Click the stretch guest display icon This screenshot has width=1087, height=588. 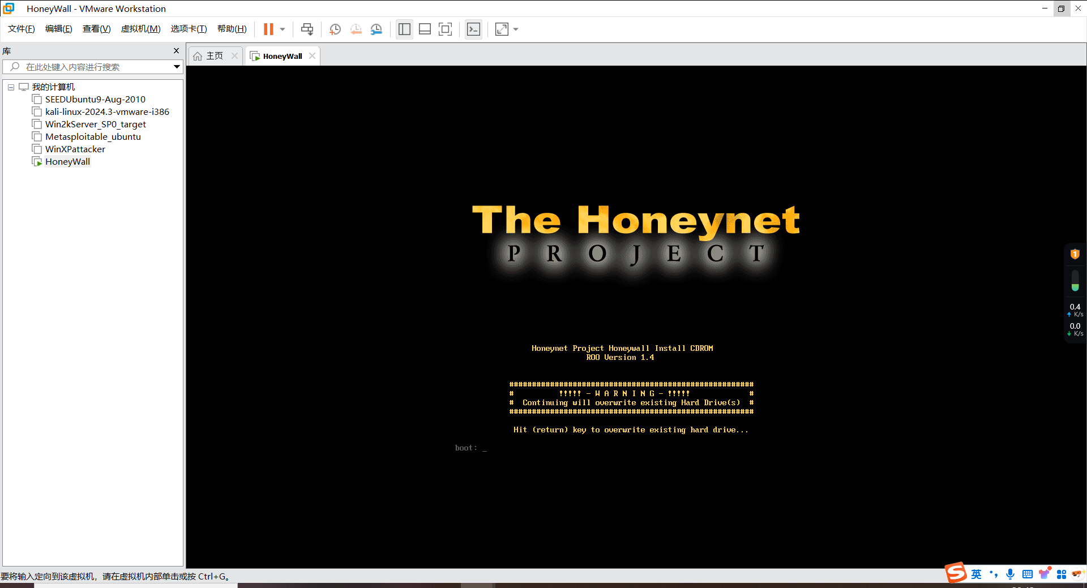(502, 29)
